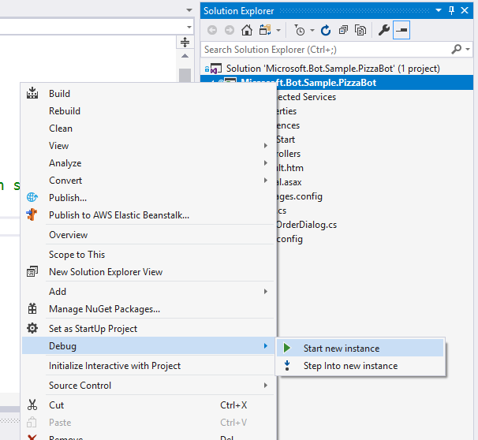
Task: Expand the Convert submenu arrow
Action: coord(266,181)
